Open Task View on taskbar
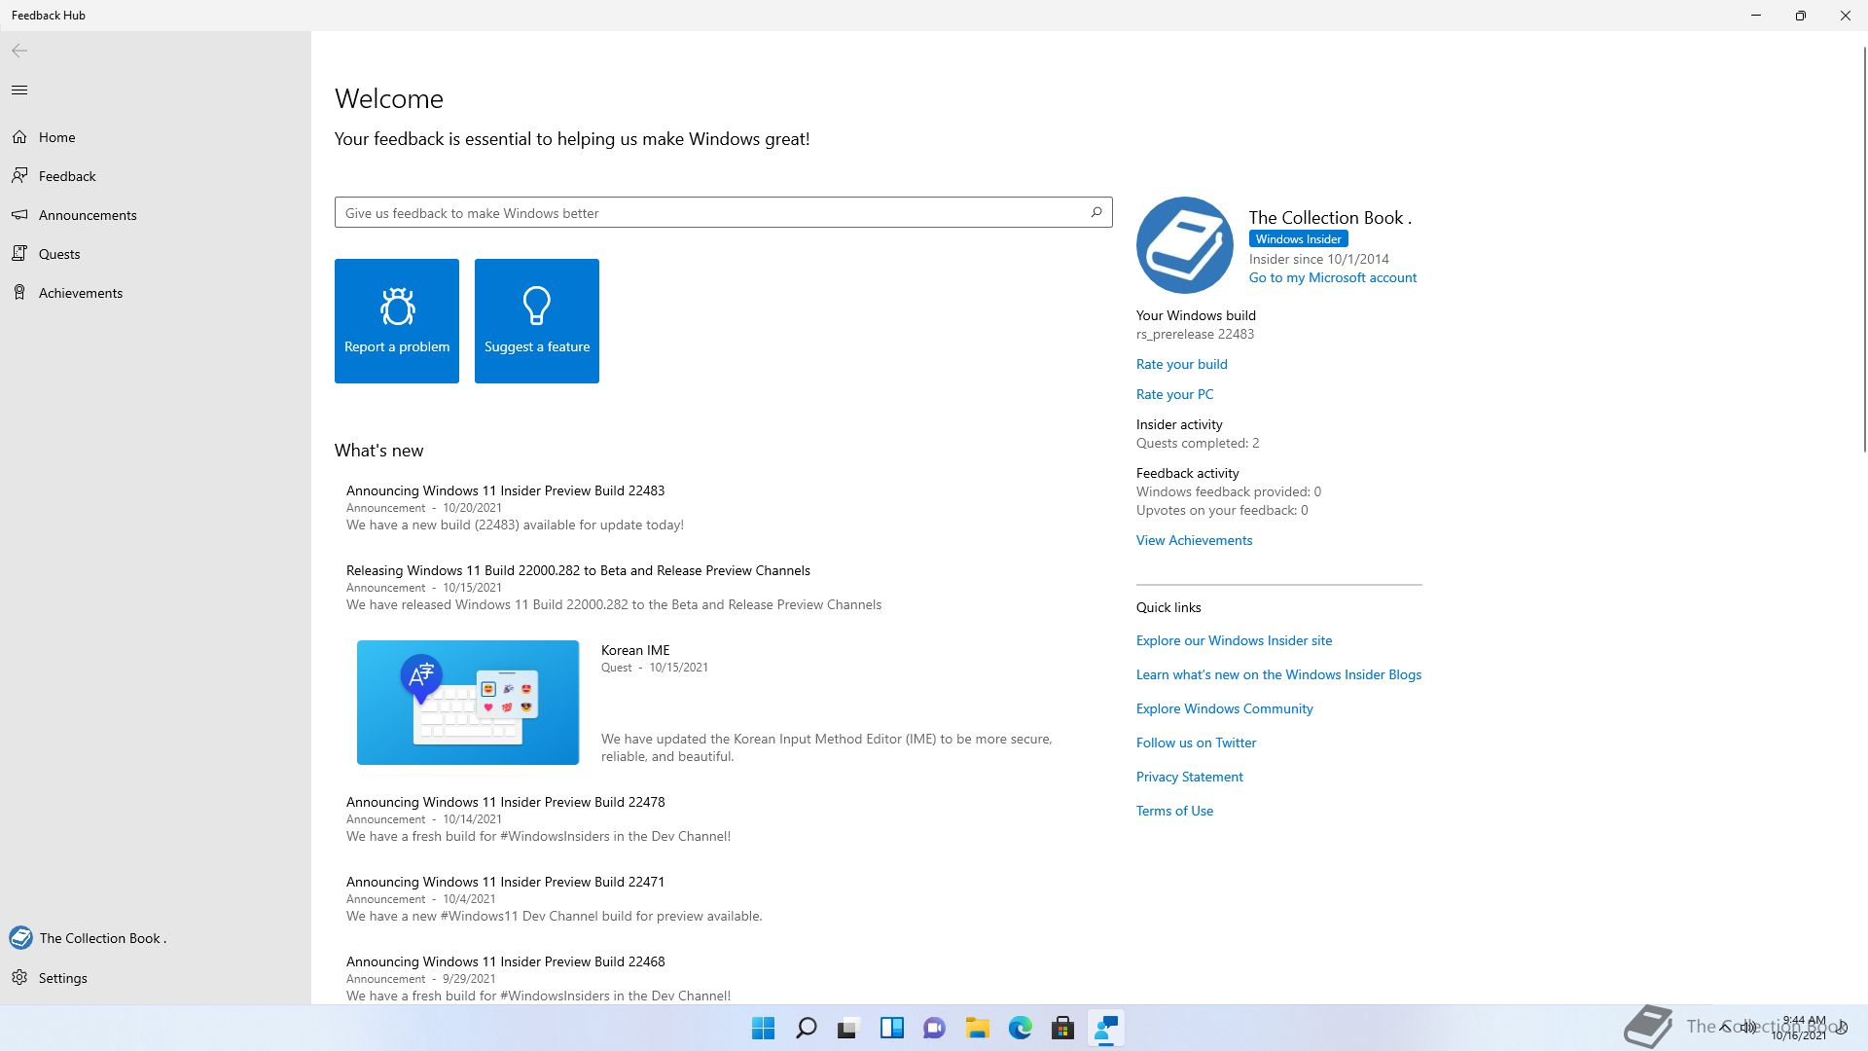 pos(849,1028)
